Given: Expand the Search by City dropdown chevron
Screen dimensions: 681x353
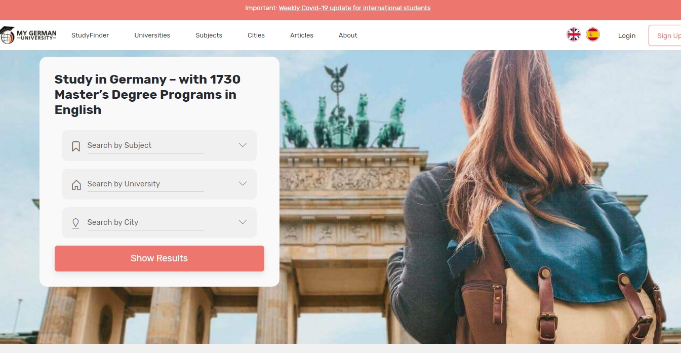Looking at the screenshot, I should click(243, 222).
